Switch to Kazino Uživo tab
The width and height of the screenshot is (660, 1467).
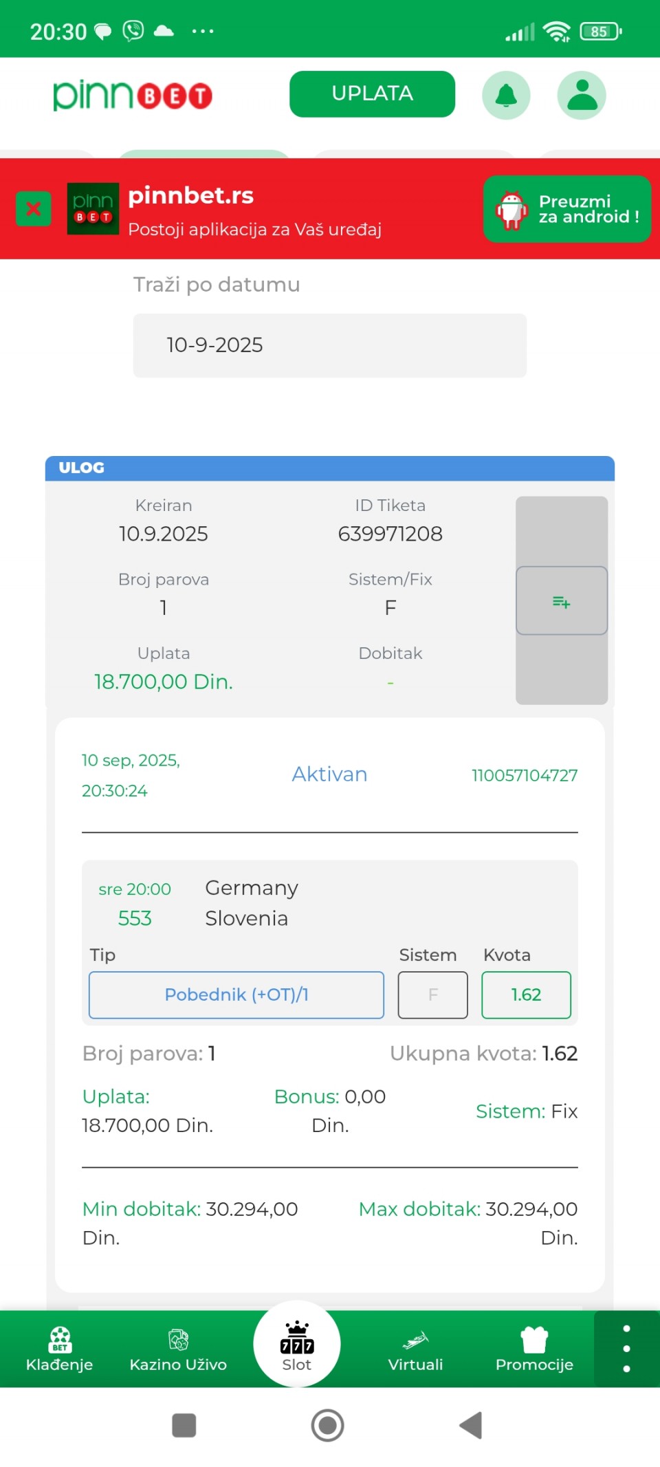(x=178, y=1349)
